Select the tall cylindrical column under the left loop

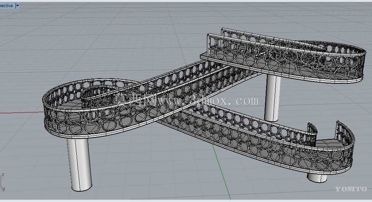[80, 165]
